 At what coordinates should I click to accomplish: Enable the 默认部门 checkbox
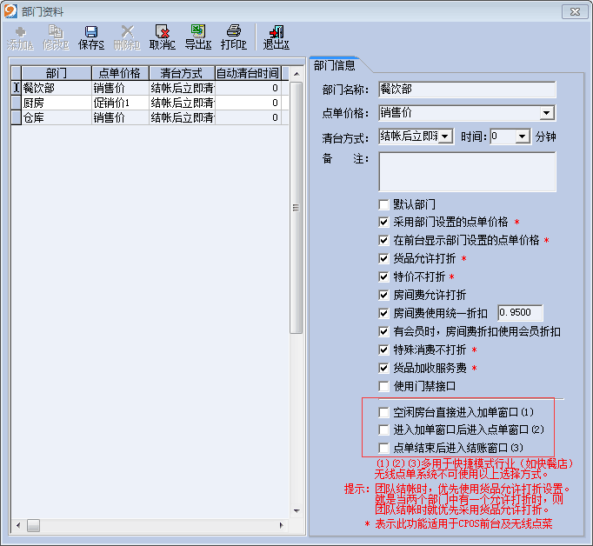[x=384, y=204]
